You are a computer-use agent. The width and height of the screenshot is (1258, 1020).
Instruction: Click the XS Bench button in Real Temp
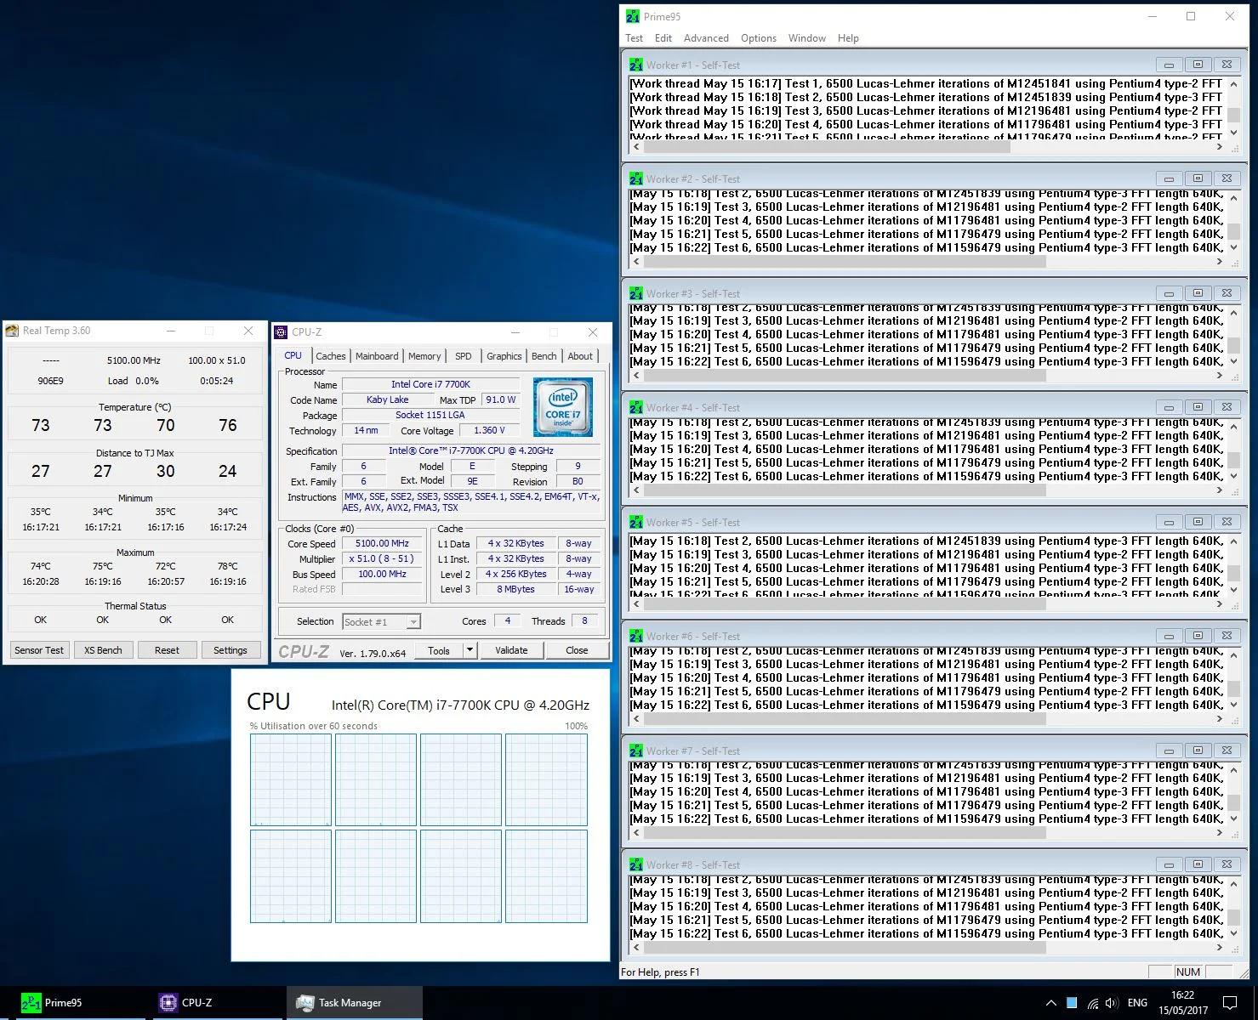[x=103, y=650]
